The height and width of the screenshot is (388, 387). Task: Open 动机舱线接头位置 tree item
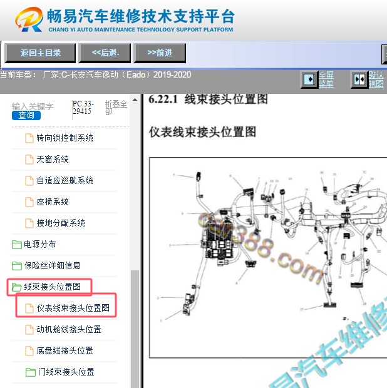click(69, 329)
